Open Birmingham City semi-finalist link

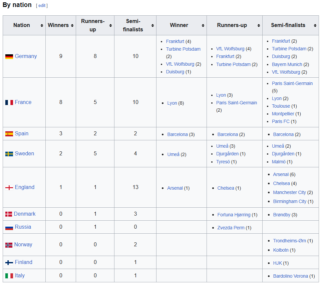coord(290,202)
